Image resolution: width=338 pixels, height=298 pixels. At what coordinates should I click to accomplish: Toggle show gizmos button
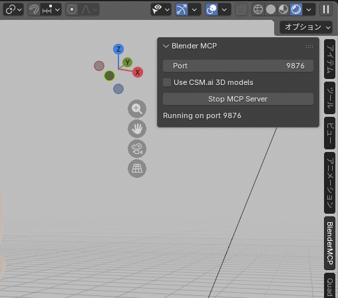point(182,9)
